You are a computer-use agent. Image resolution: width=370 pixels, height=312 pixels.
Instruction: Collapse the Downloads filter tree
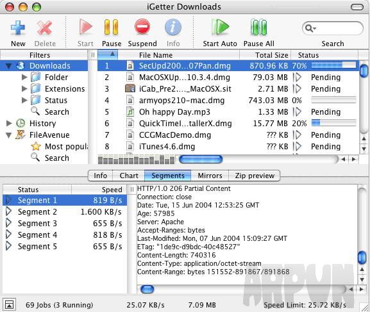tap(9, 66)
